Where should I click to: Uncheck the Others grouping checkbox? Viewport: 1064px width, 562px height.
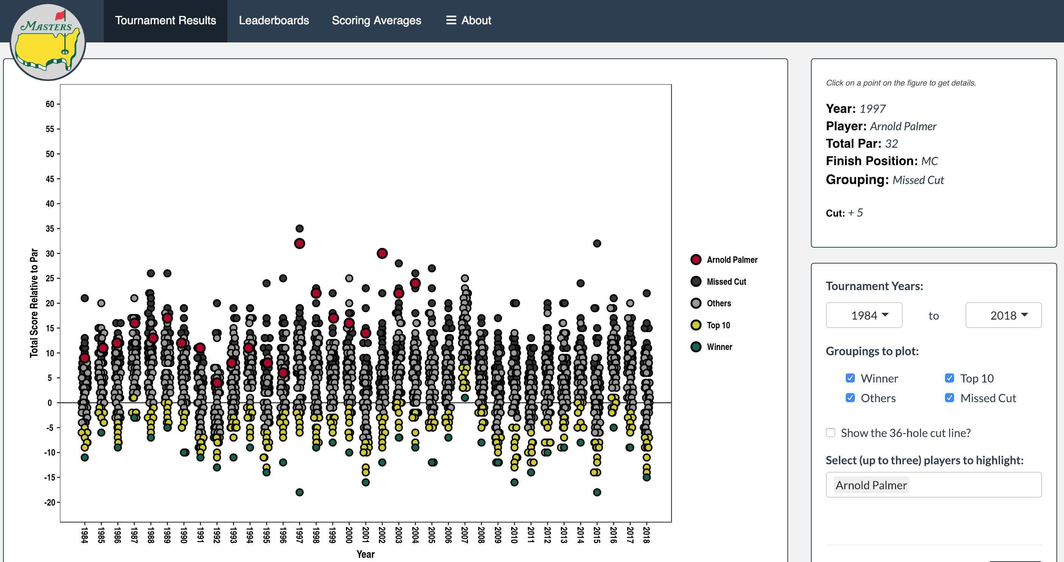(850, 398)
